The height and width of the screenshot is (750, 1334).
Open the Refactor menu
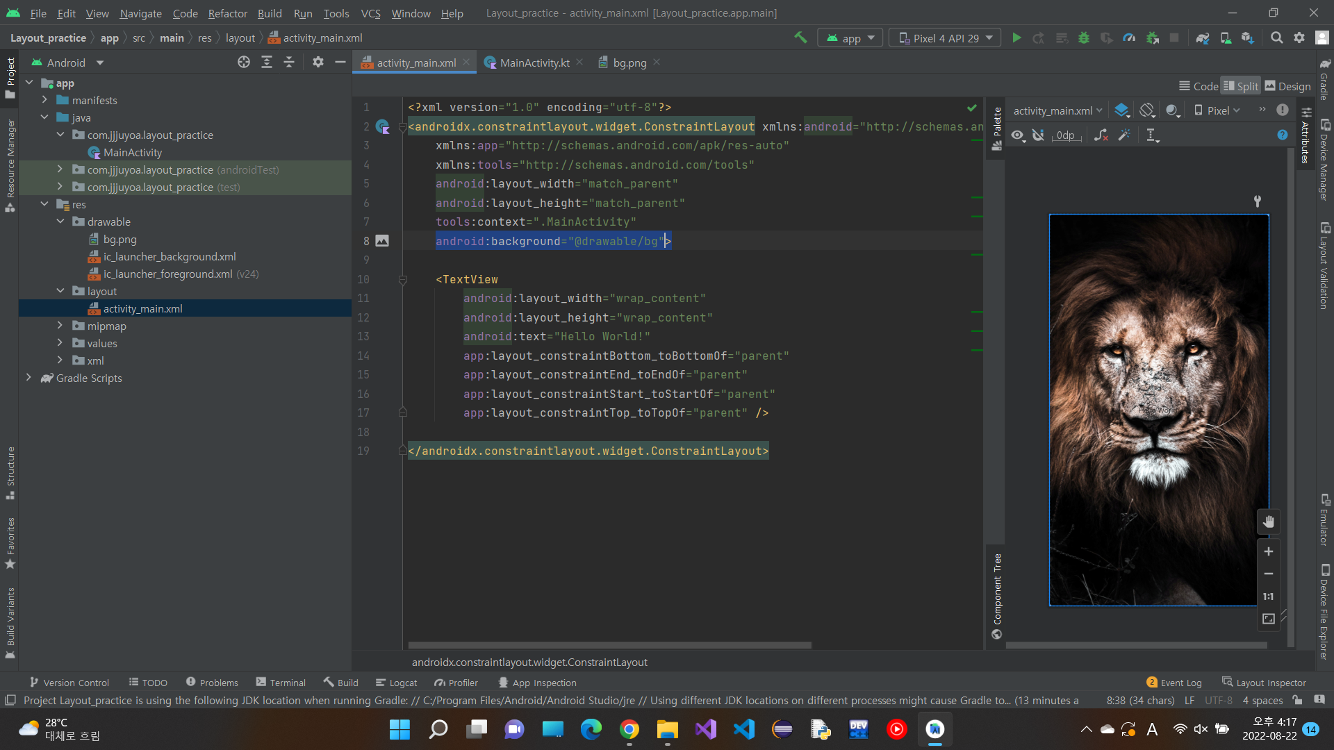[x=227, y=13]
